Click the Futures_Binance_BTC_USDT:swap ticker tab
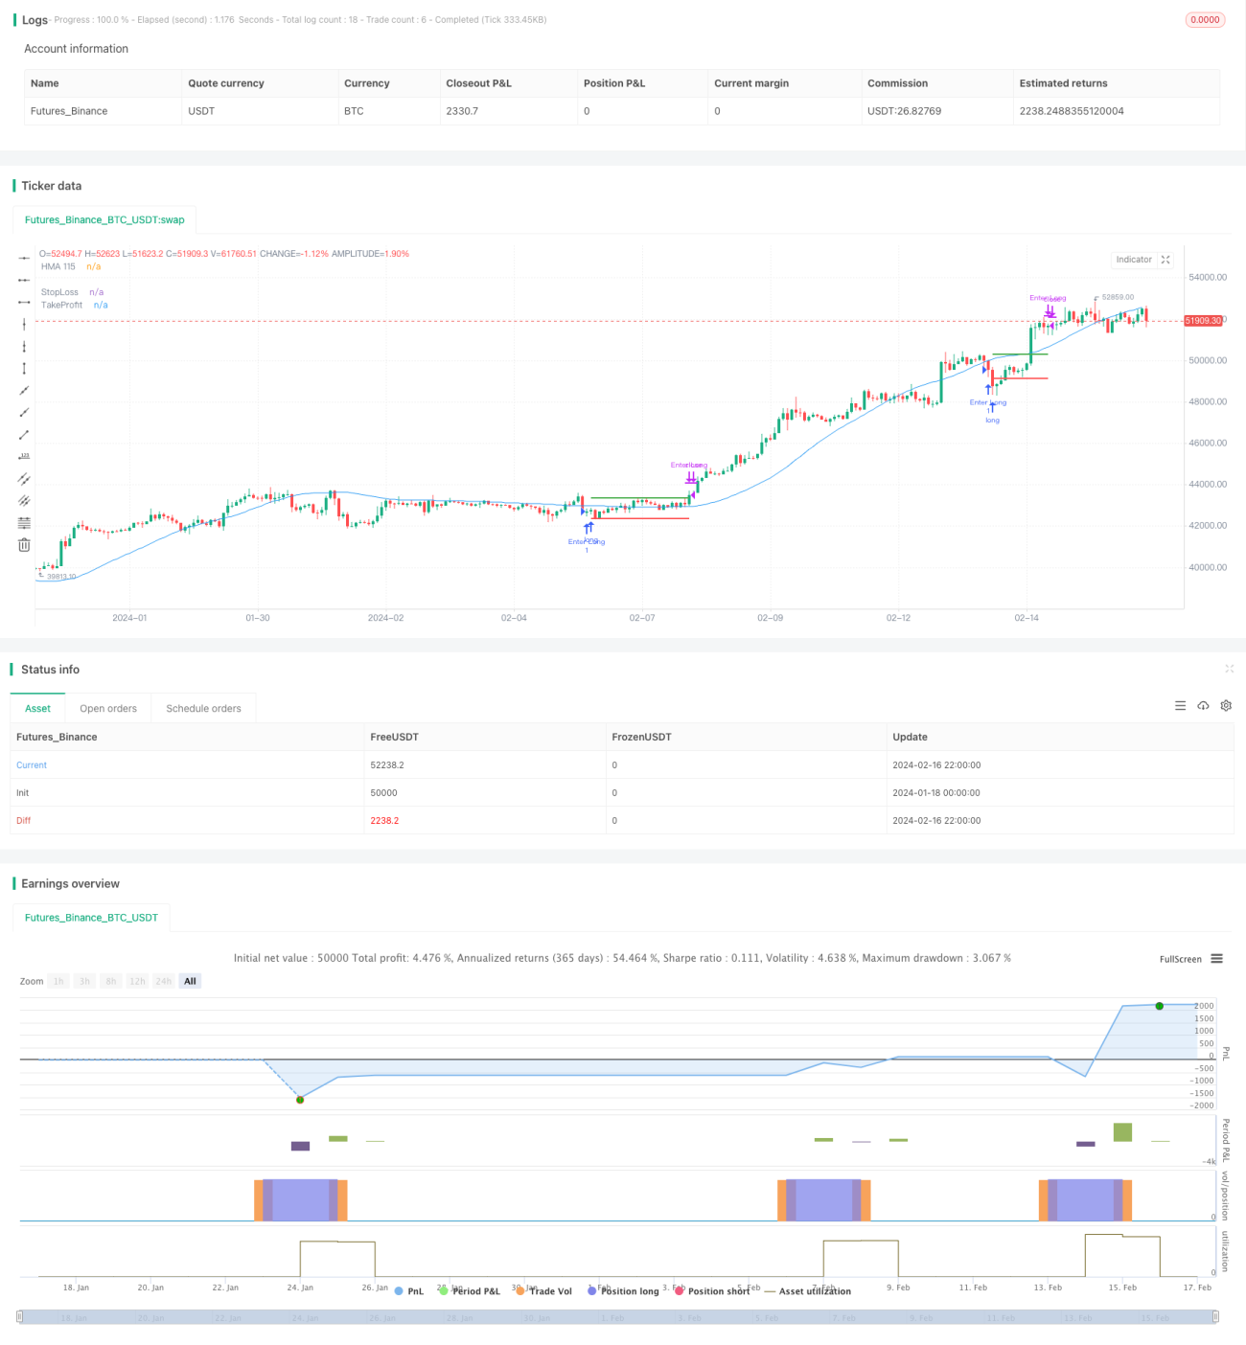The image size is (1246, 1345). coord(104,219)
